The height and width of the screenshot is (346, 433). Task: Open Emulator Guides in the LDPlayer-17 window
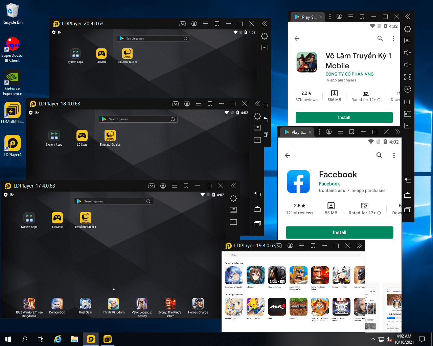tap(86, 218)
